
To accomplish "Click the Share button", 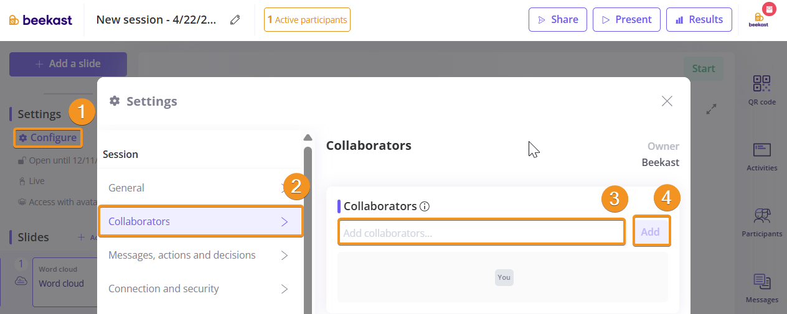I will 557,20.
